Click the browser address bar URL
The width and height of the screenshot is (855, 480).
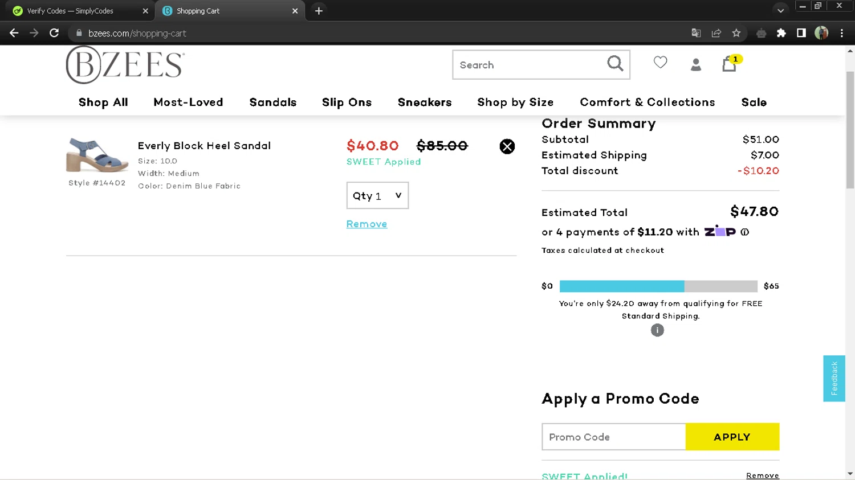click(x=137, y=33)
